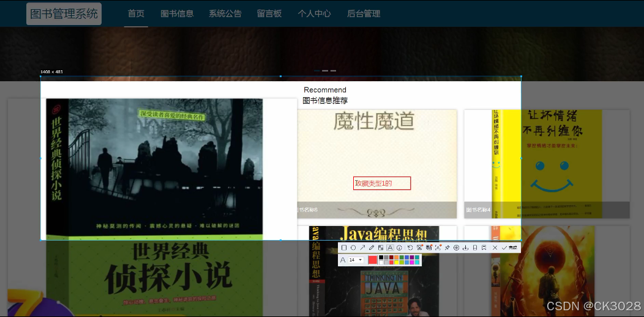Open the font size 14 dropdown
This screenshot has width=644, height=317.
tap(356, 260)
